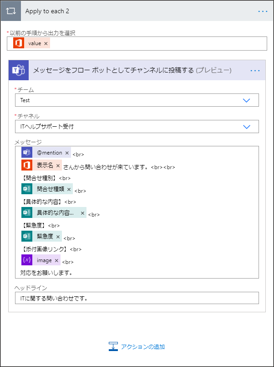This screenshot has width=274, height=367.
Task: Click the Apply to each 2 title
Action: point(47,11)
